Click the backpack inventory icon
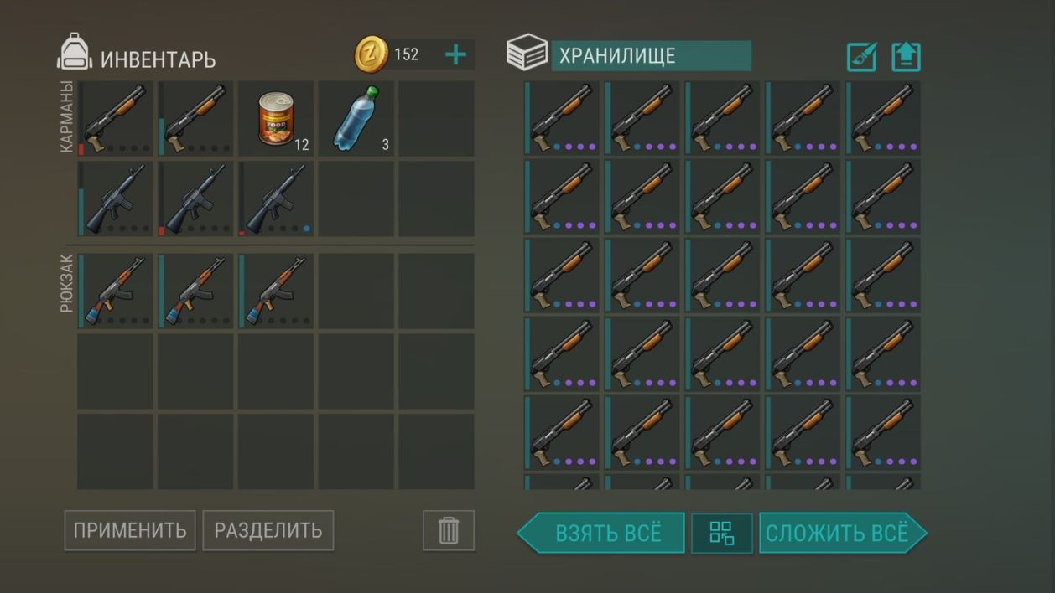Image resolution: width=1055 pixels, height=593 pixels. click(x=75, y=52)
